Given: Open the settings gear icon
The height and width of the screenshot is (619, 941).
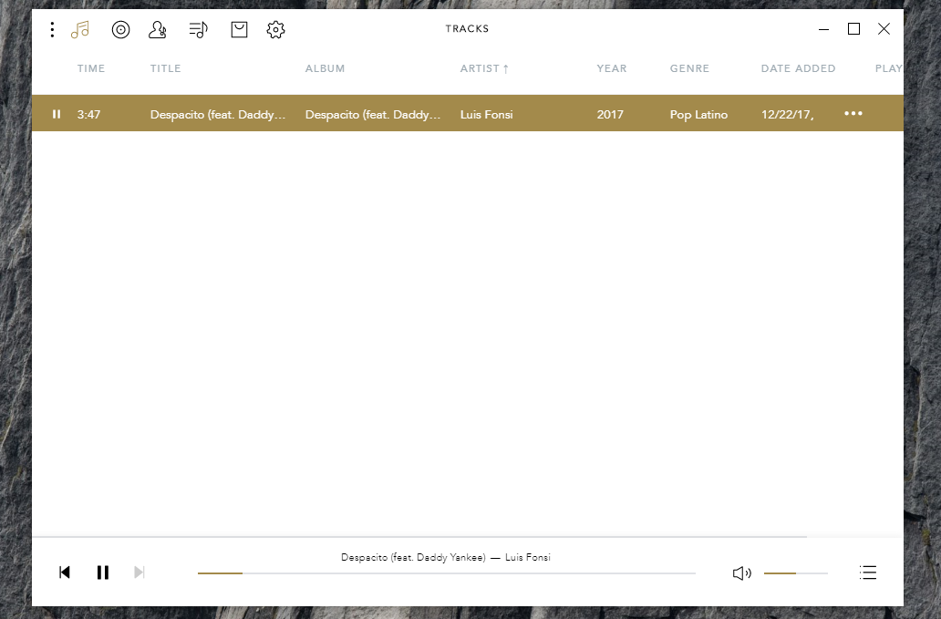Looking at the screenshot, I should click(x=275, y=29).
